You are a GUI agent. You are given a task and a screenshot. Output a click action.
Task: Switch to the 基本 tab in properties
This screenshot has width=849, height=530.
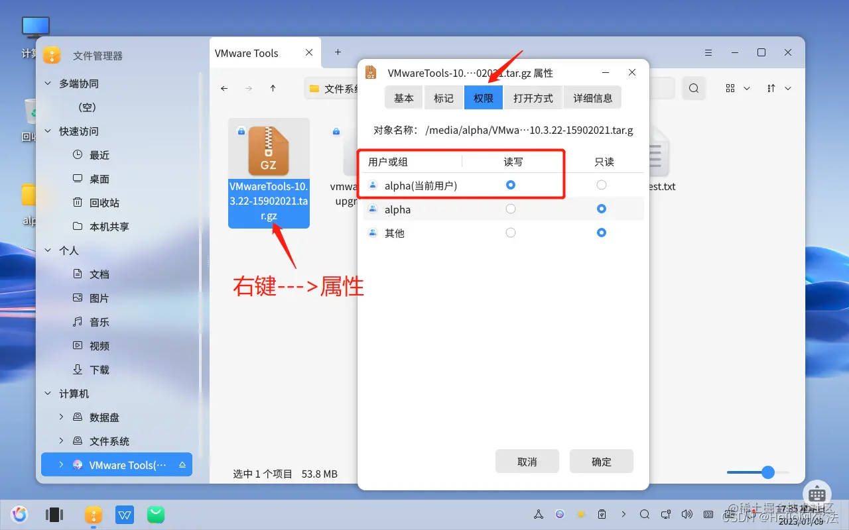tap(403, 97)
